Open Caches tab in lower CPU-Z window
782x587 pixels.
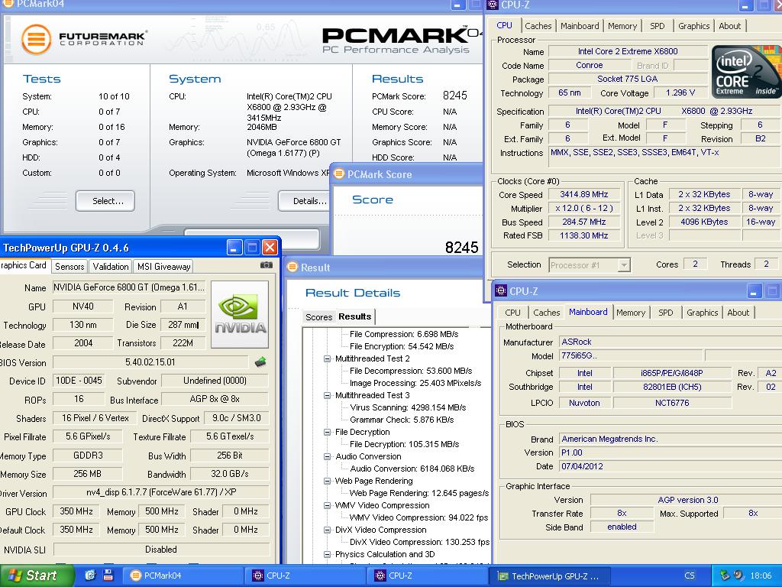(x=547, y=313)
